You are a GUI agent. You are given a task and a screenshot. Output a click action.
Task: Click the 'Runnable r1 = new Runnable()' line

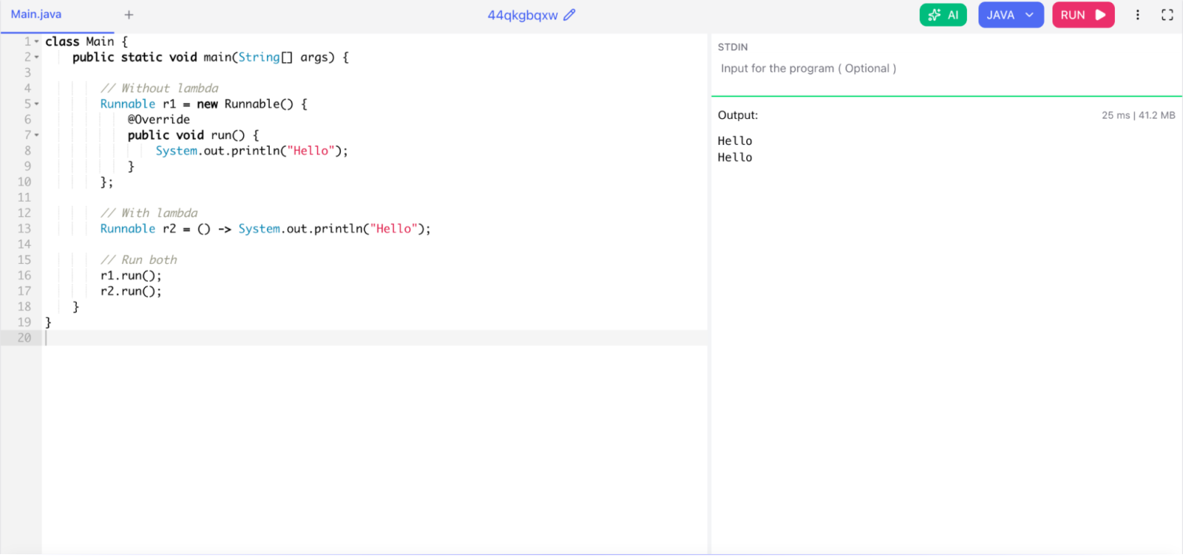203,104
